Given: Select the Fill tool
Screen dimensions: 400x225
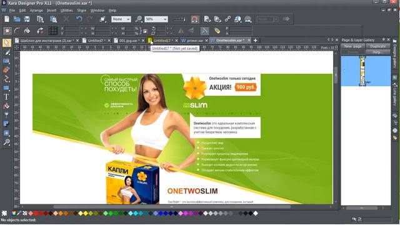Looking at the screenshot, I should (7, 106).
